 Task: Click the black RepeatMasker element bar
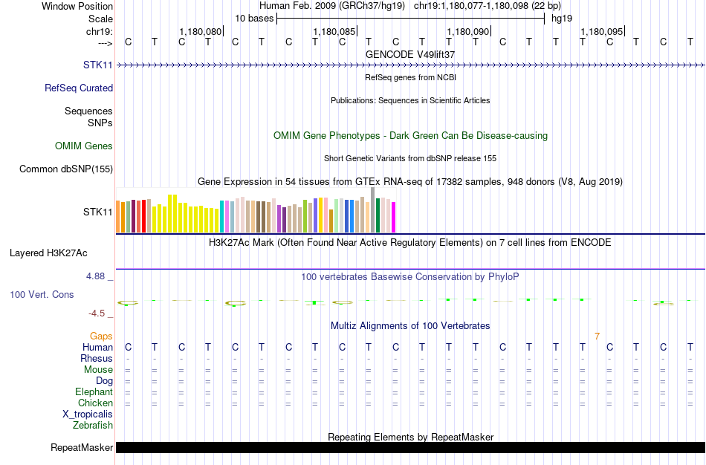[x=410, y=447]
